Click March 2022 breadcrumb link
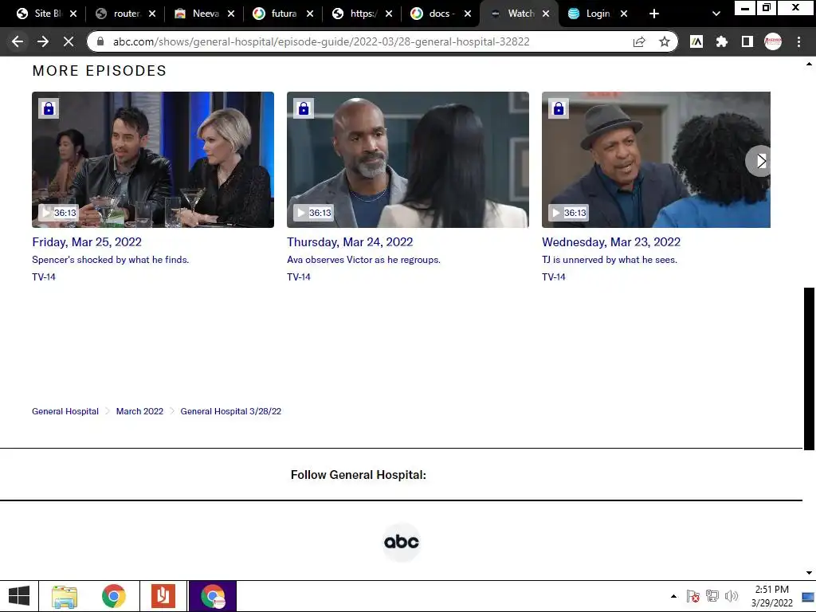This screenshot has width=816, height=612. pos(139,411)
